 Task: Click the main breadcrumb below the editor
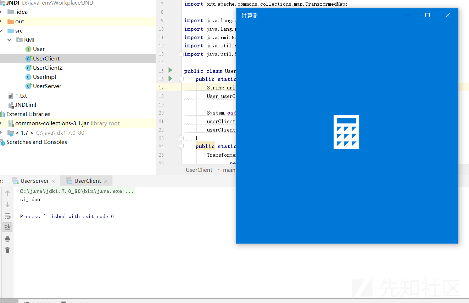[x=229, y=170]
